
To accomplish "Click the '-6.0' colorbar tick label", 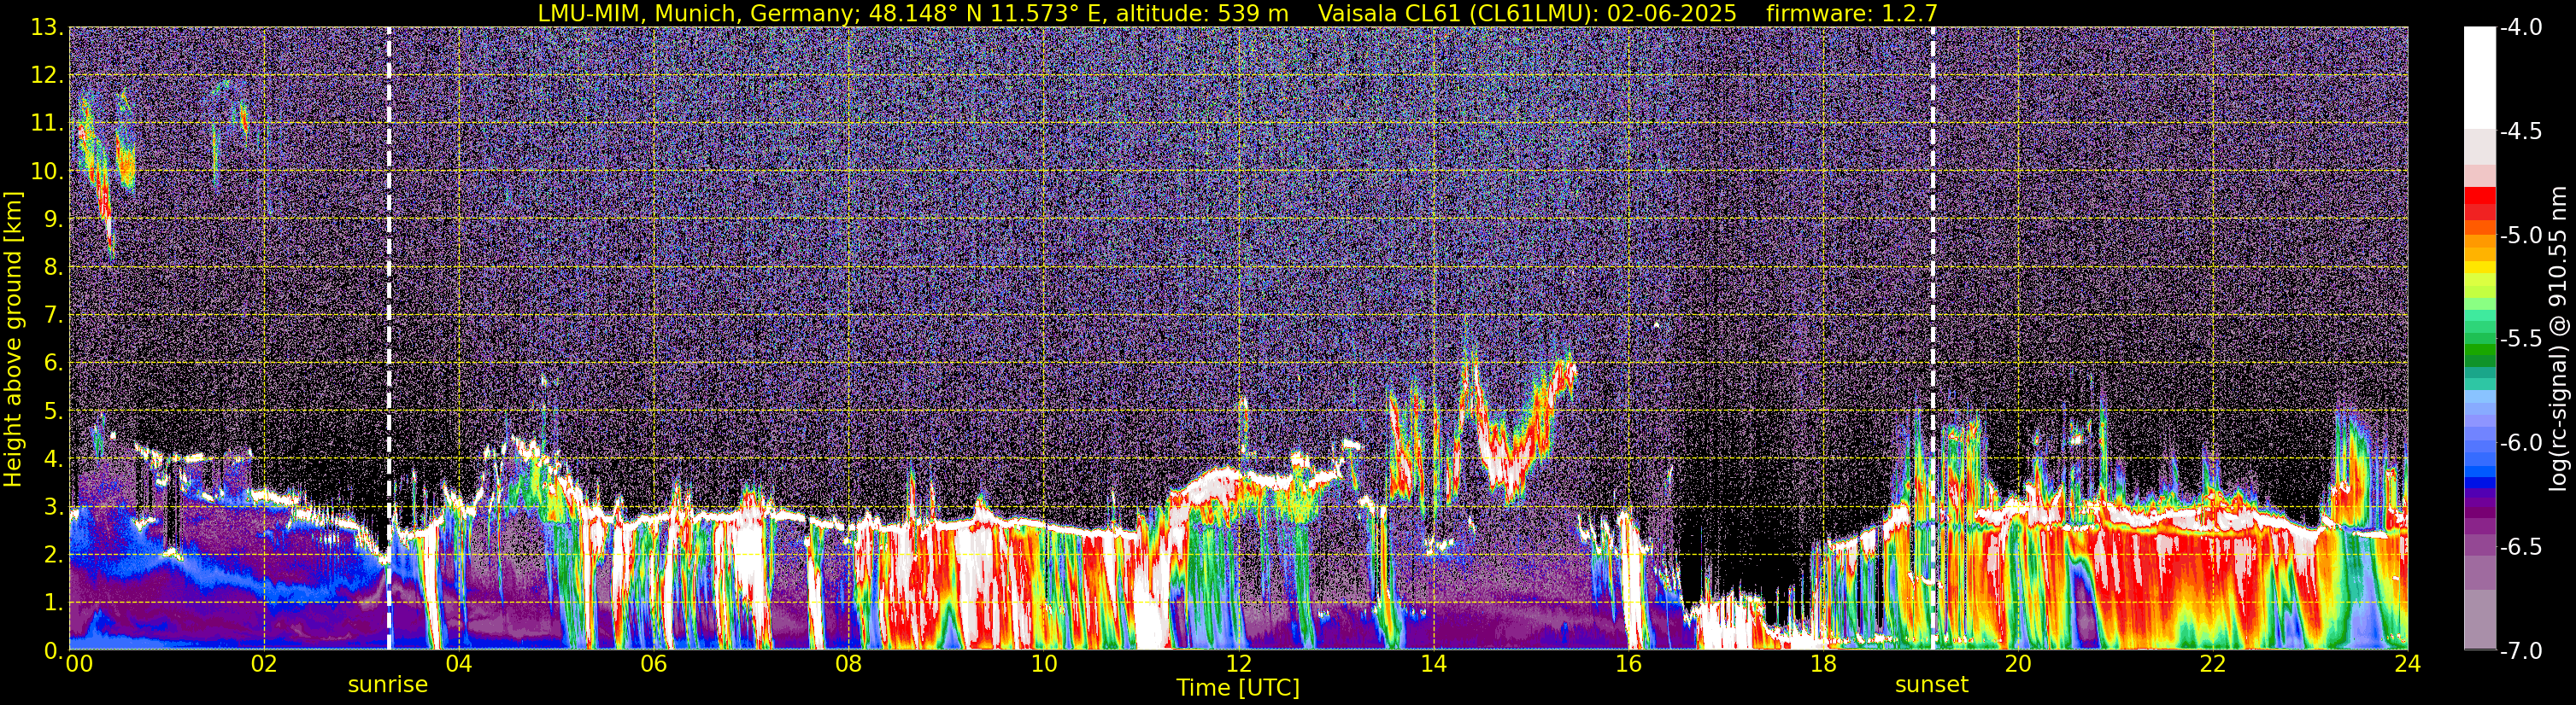I will pos(2521,443).
